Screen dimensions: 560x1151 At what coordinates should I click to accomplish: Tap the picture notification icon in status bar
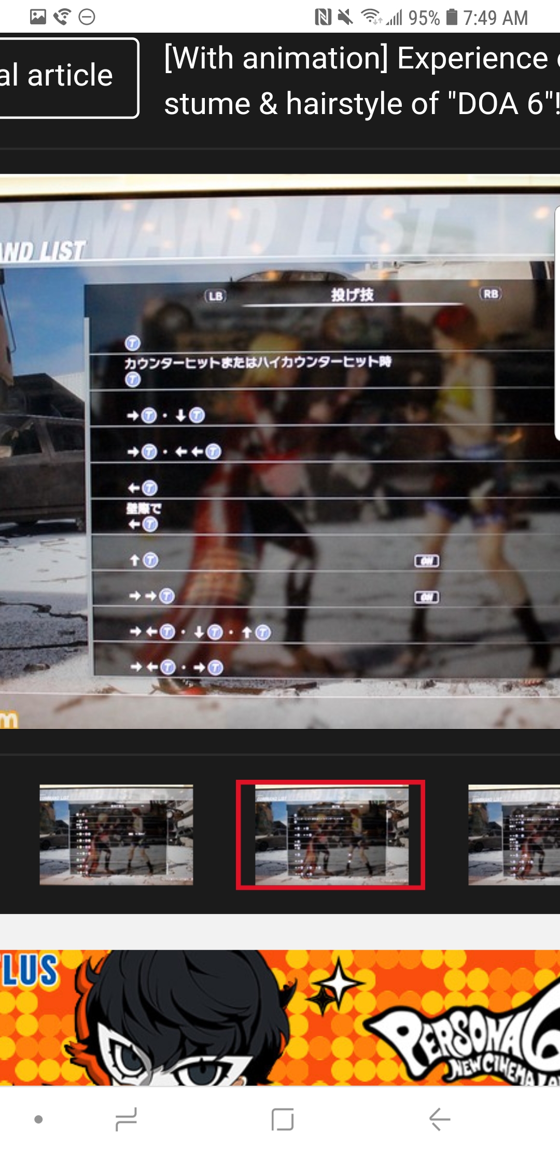(x=38, y=17)
